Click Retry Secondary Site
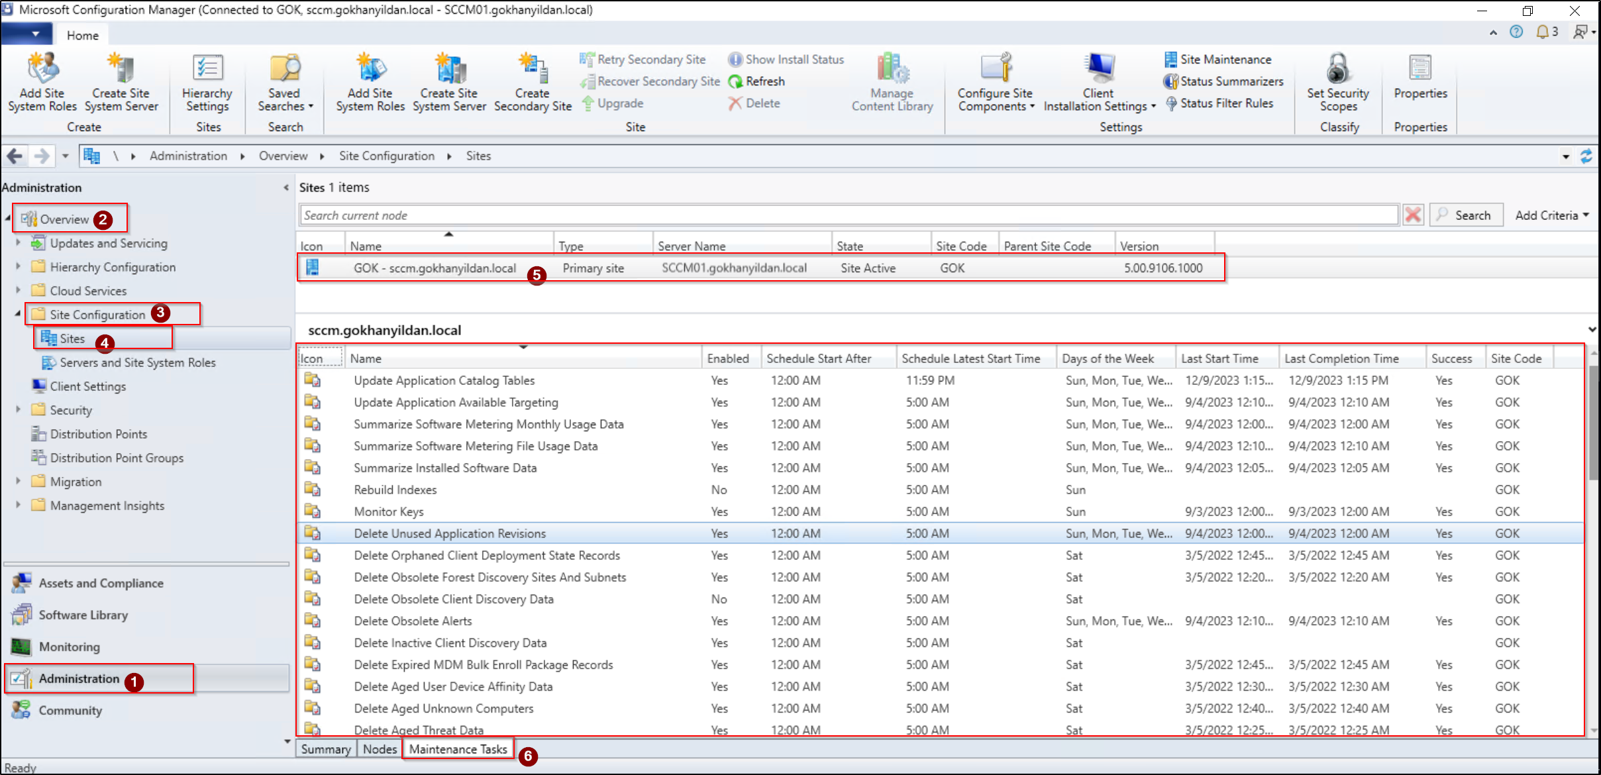The image size is (1601, 775). click(643, 60)
